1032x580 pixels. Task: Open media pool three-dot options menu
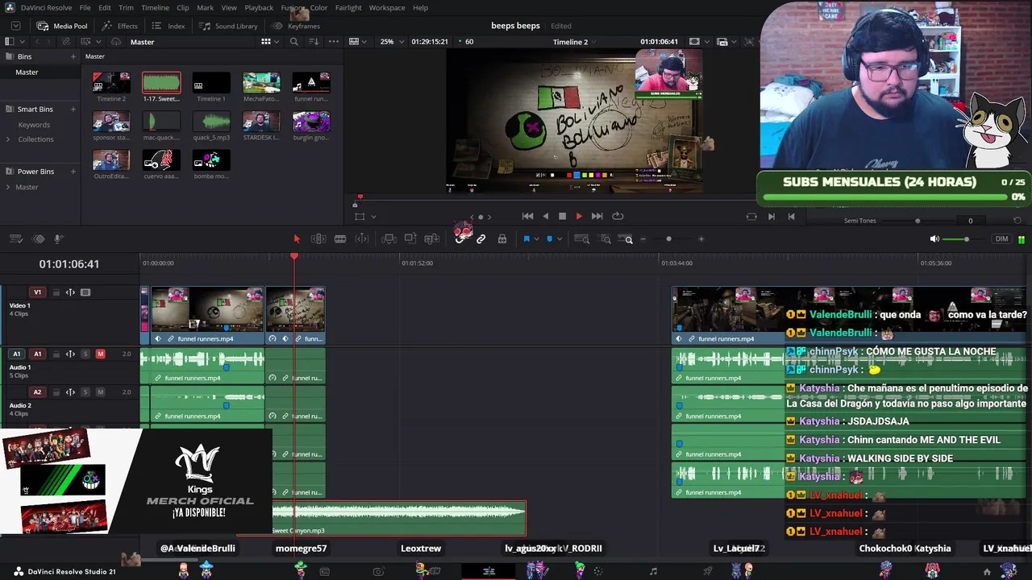(x=333, y=42)
